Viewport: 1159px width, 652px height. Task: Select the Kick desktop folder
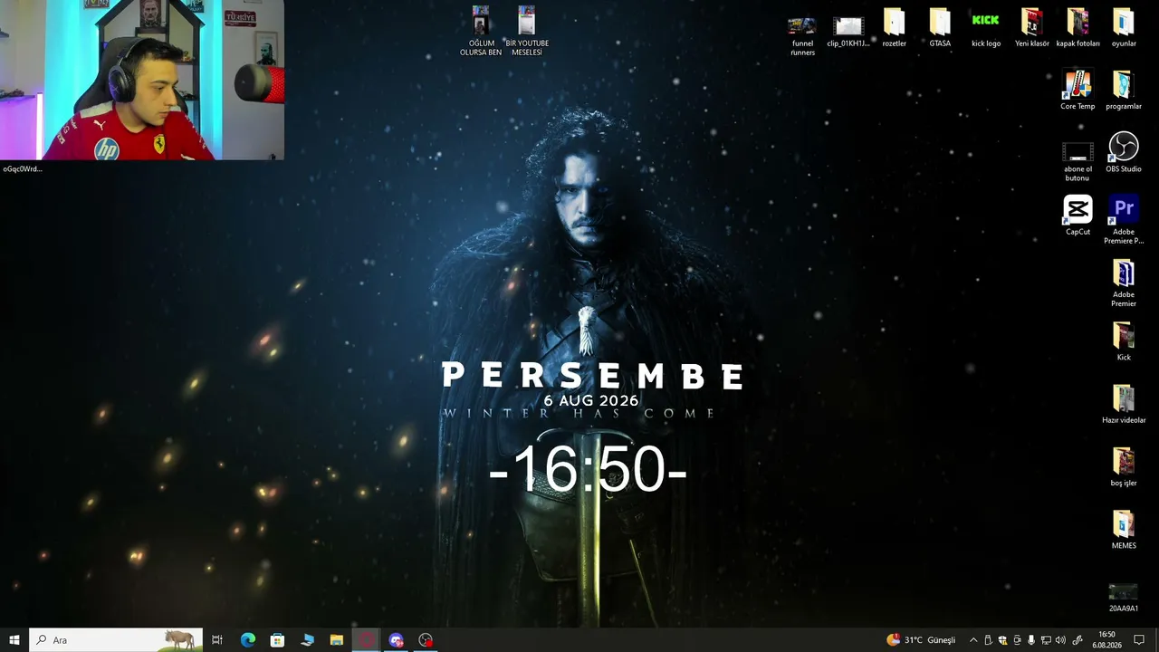(1124, 341)
